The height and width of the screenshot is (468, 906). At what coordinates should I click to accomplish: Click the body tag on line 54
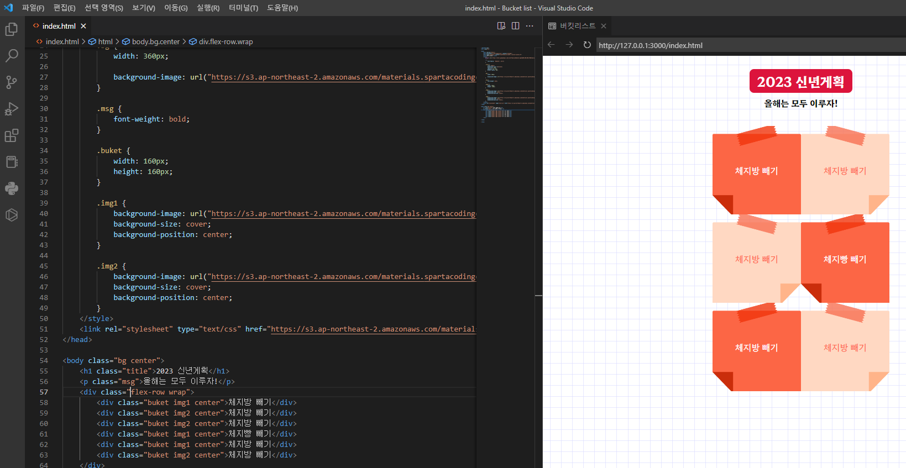click(113, 361)
